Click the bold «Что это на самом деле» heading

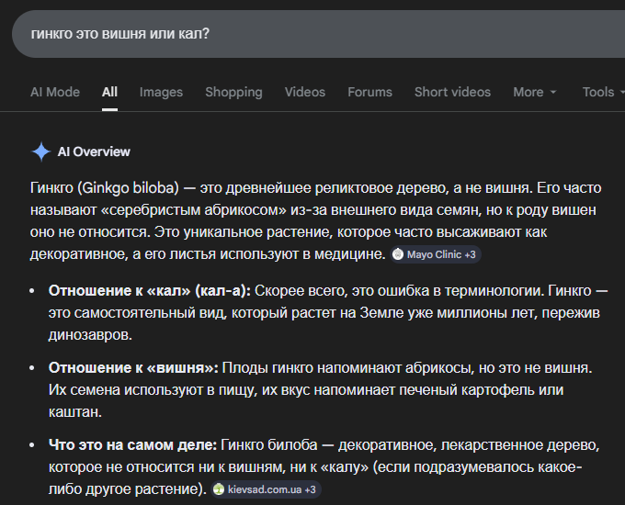coord(132,445)
